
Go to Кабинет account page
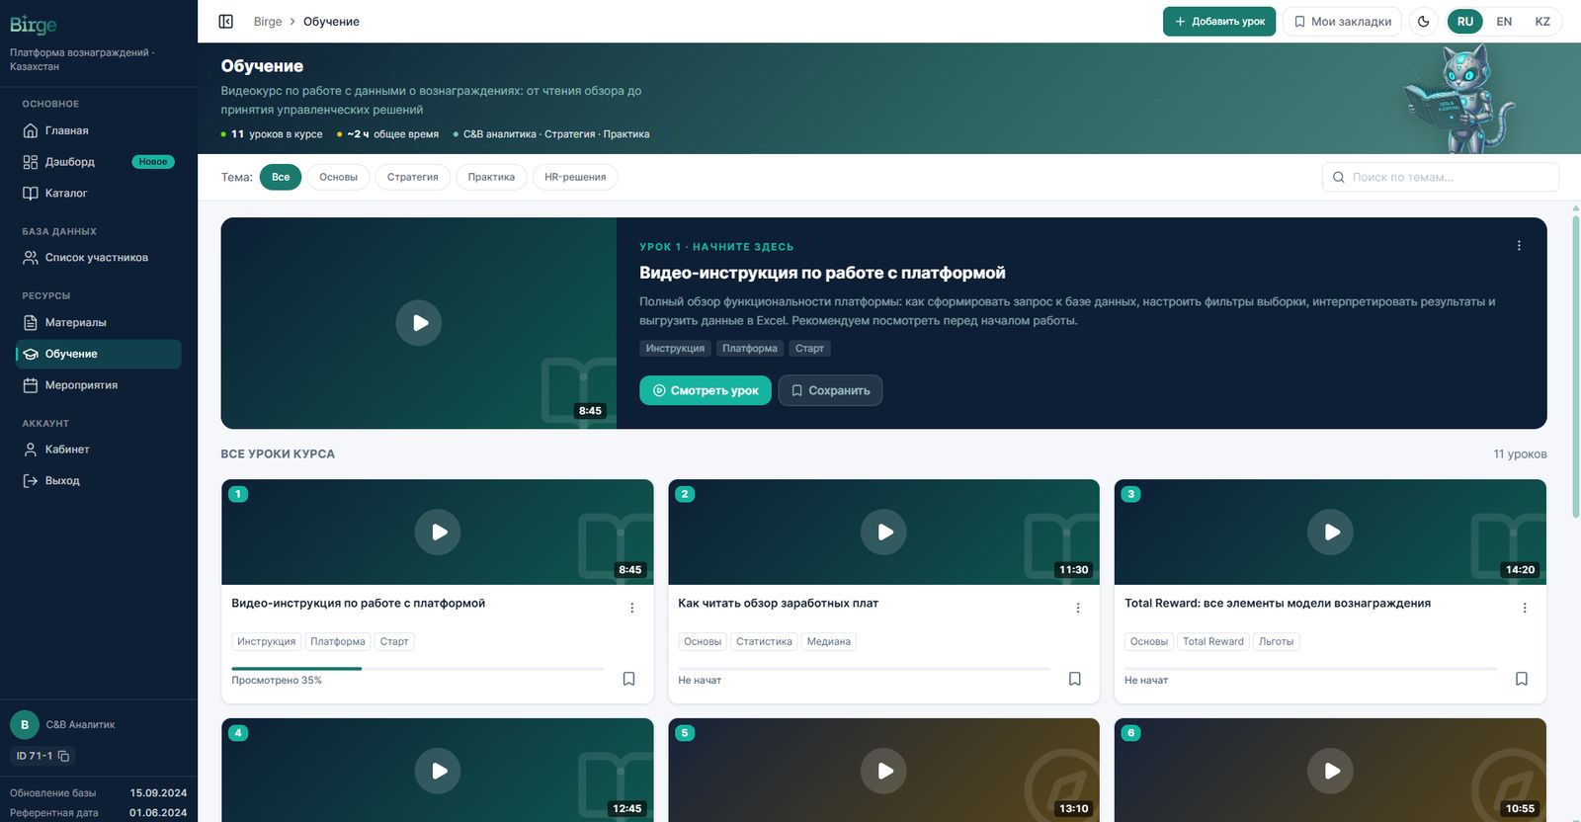[x=98, y=450]
